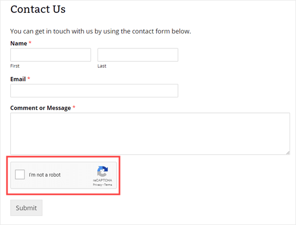296x225 pixels.
Task: Click the Email field label
Action: (18, 79)
